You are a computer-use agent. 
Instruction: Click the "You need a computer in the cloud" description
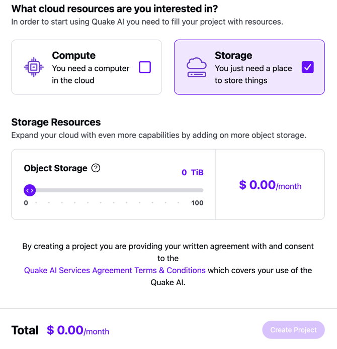[91, 74]
